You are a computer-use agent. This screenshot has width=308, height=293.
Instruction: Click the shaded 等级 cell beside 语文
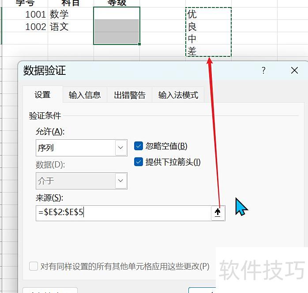pos(116,26)
